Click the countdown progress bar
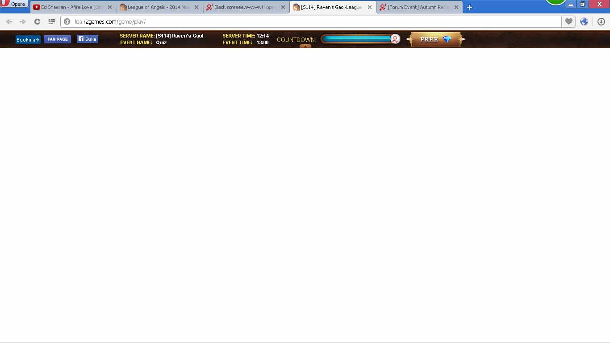Screen dimensions: 610x343 click(357, 39)
